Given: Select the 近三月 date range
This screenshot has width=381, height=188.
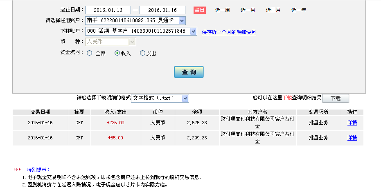Looking at the screenshot, I should pos(273,10).
